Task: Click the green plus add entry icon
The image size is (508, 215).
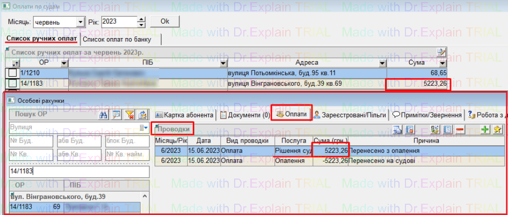Action: [485, 129]
